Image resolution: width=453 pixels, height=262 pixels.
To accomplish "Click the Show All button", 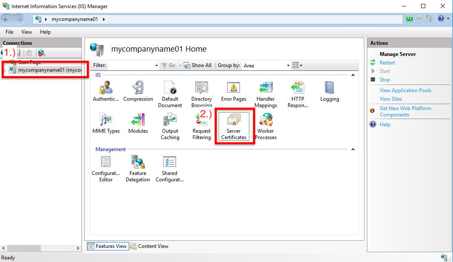I will 198,65.
